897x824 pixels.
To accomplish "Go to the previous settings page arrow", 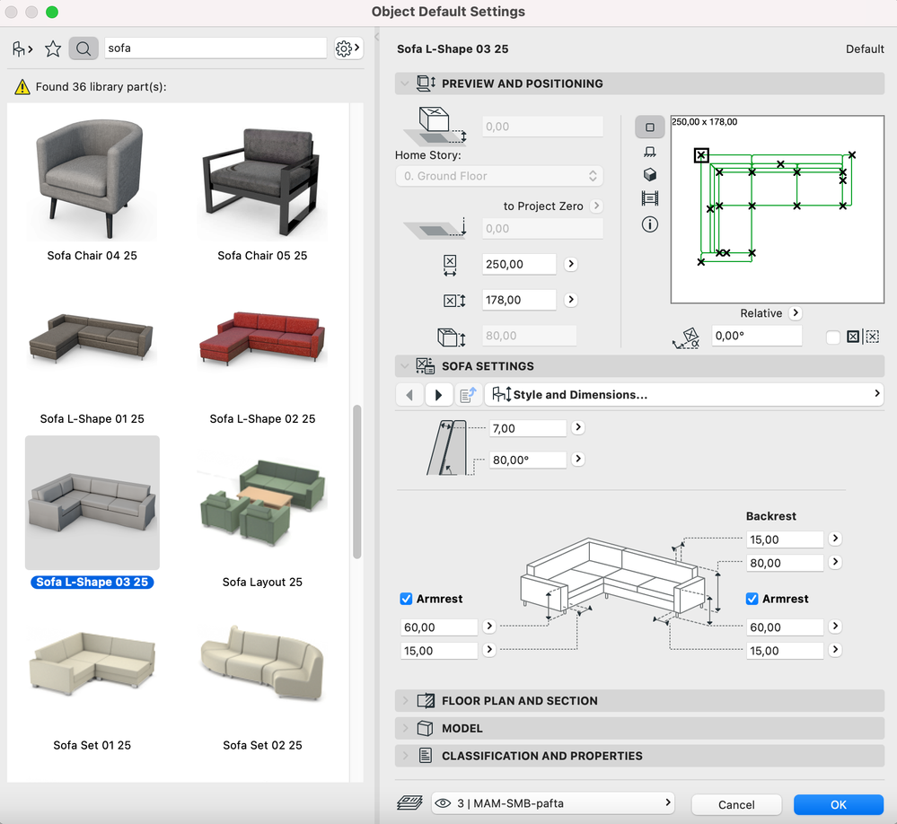I will pos(409,395).
